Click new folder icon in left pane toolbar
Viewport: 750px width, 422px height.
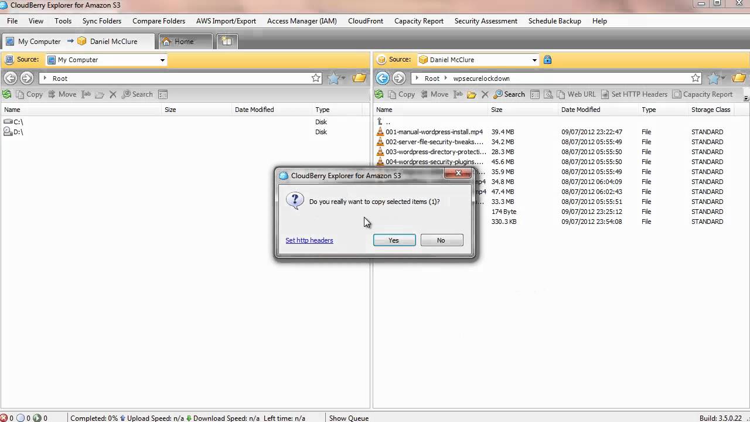[x=100, y=94]
